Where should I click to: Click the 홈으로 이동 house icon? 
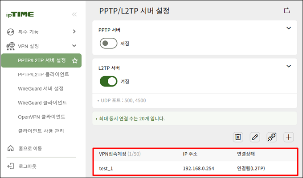pyautogui.click(x=10, y=148)
